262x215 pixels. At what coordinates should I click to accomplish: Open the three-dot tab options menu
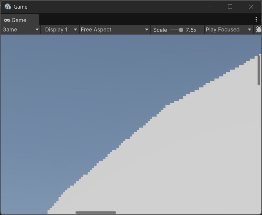(256, 20)
